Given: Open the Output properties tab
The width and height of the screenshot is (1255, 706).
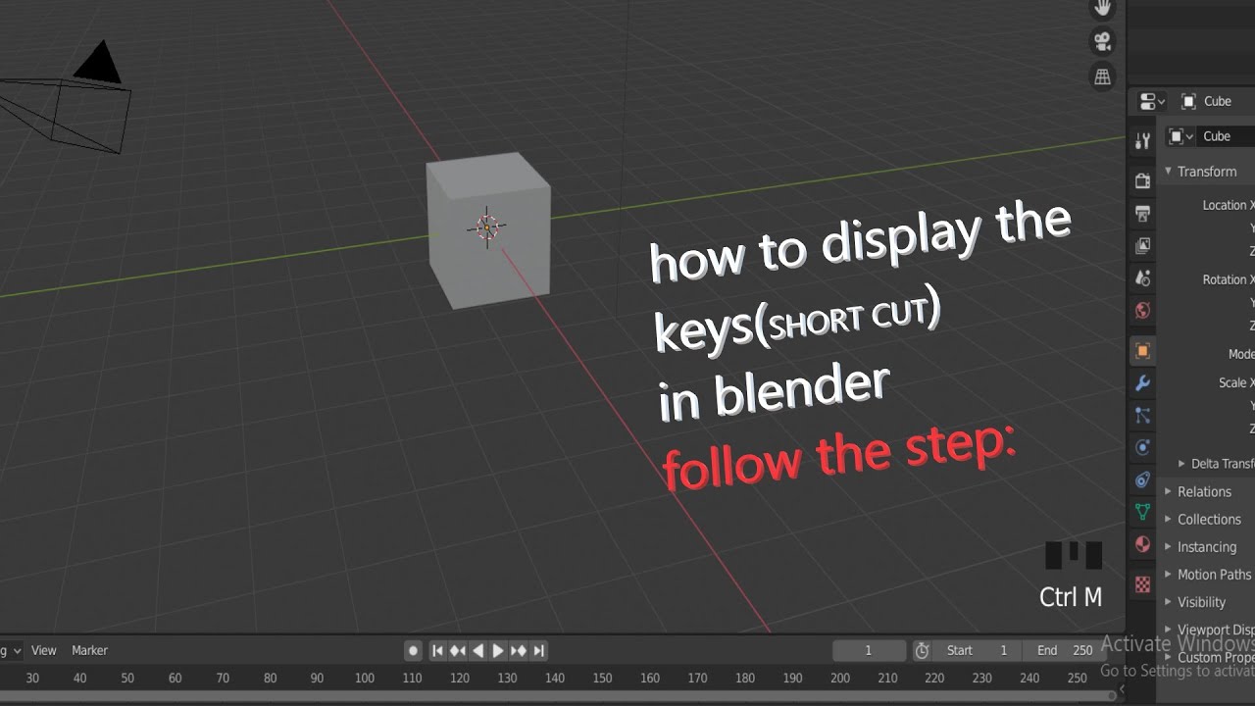Looking at the screenshot, I should tap(1142, 213).
